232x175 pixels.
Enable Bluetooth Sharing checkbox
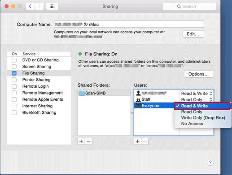tap(14, 112)
